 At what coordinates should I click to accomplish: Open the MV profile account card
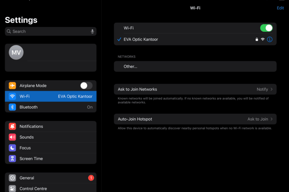pyautogui.click(x=50, y=58)
